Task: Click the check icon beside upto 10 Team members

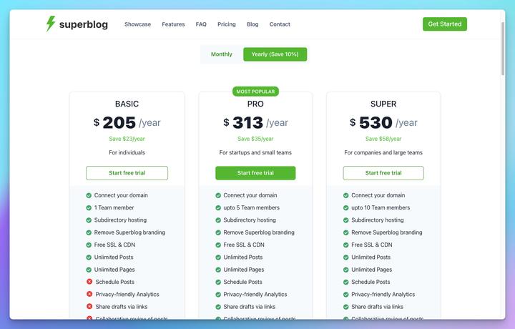Action: (346, 208)
